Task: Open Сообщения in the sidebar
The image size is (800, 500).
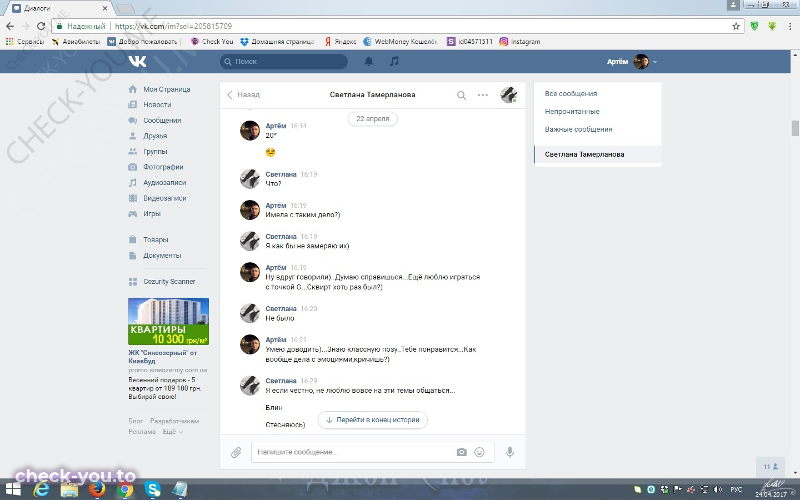Action: tap(162, 121)
